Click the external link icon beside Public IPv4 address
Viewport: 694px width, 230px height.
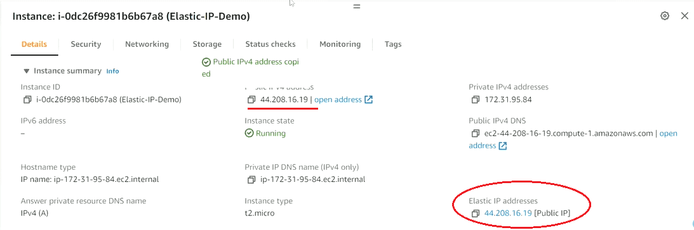point(368,99)
